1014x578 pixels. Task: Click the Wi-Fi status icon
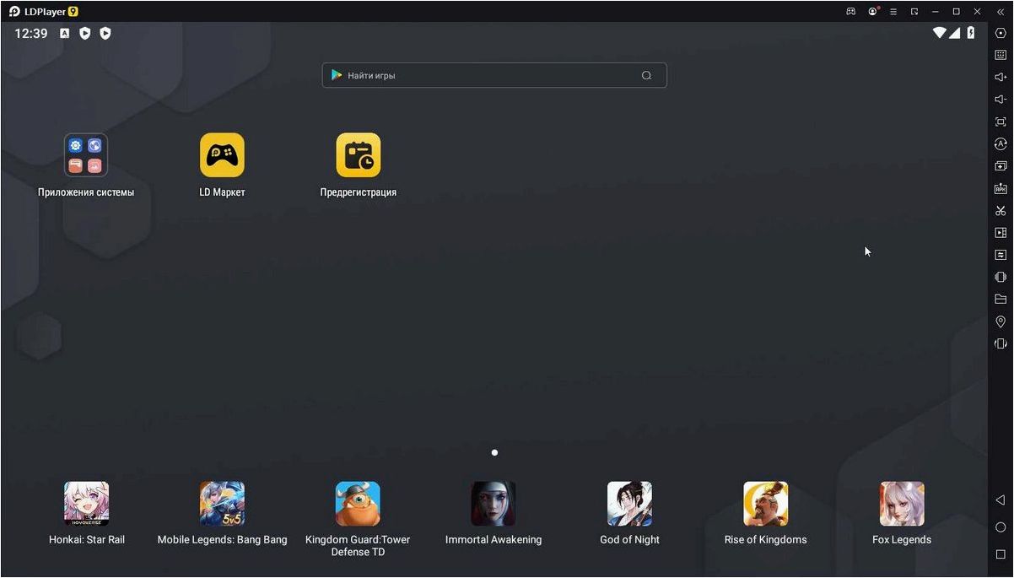pos(940,33)
